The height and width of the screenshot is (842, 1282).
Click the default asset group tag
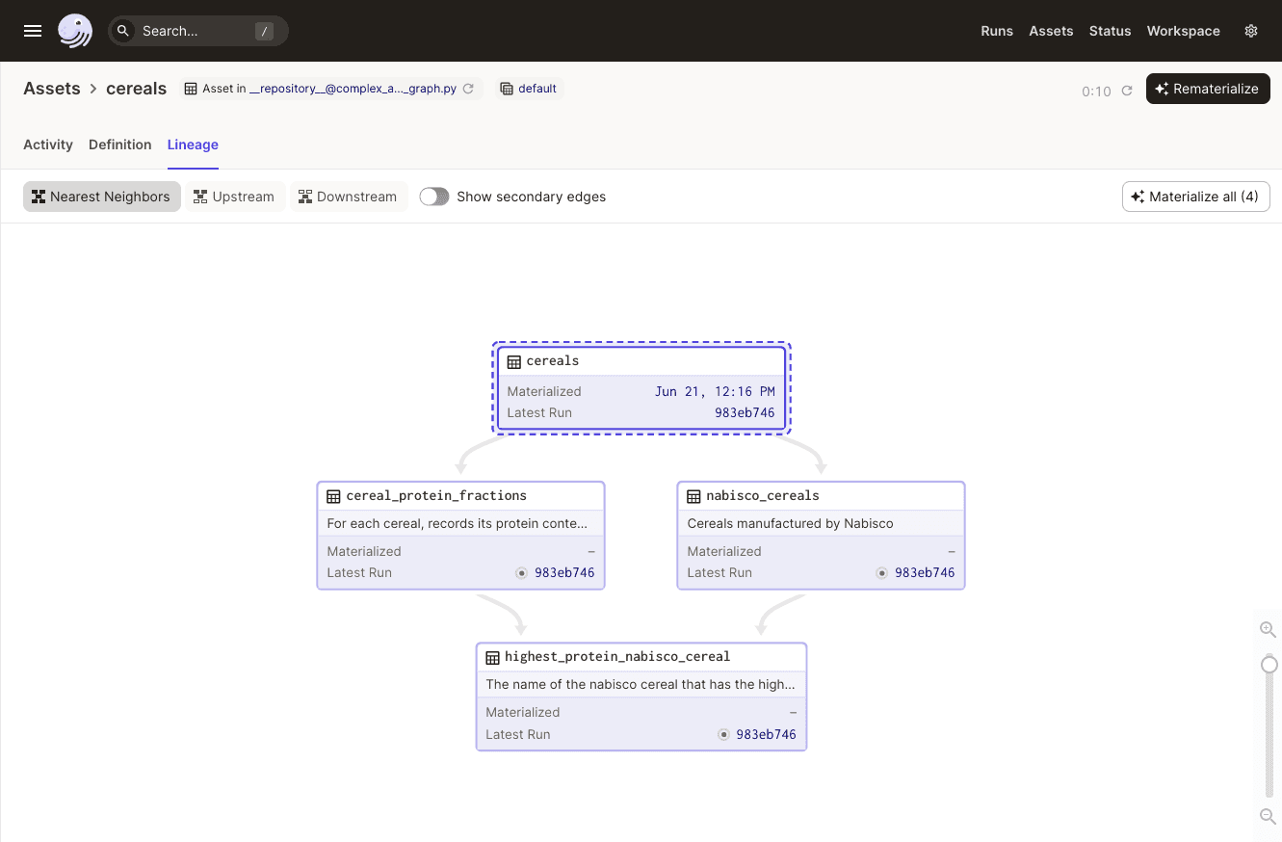(x=529, y=89)
